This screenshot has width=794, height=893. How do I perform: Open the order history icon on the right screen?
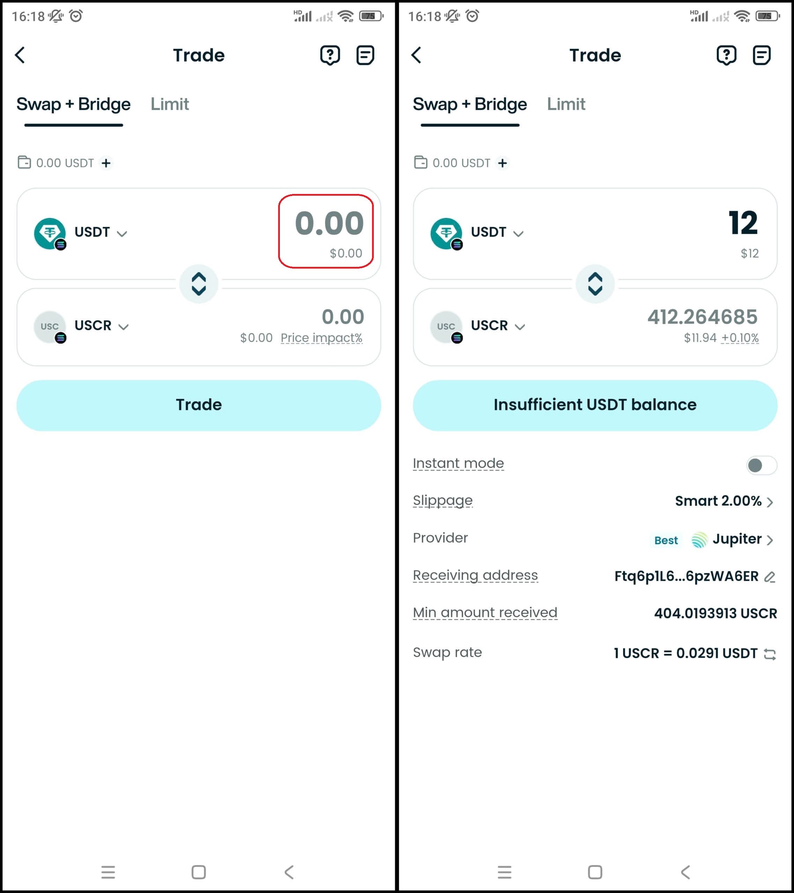click(761, 55)
